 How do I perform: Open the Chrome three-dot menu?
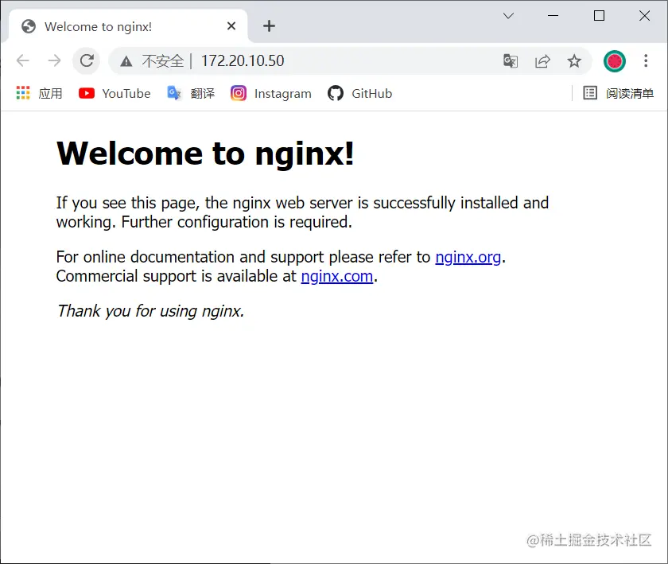click(x=646, y=61)
